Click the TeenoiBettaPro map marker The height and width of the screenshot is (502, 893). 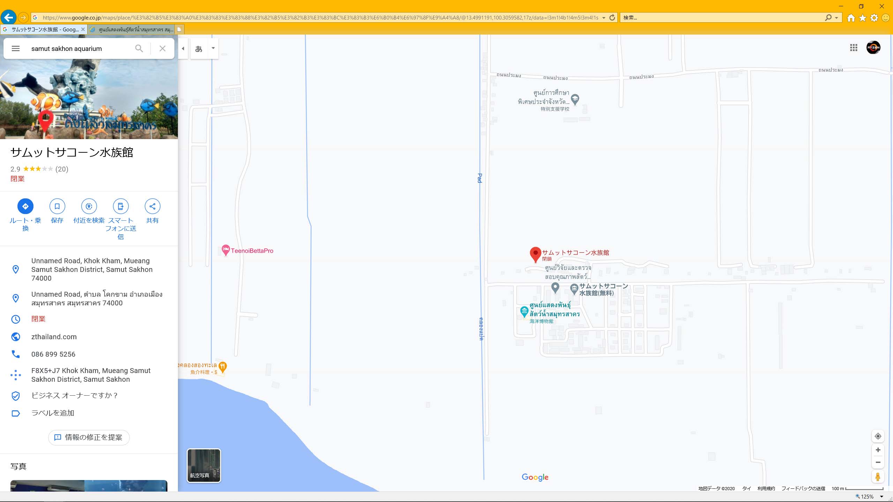click(x=226, y=250)
